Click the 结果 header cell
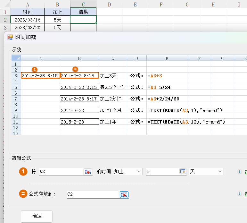This screenshot has width=247, height=223. click(x=83, y=12)
